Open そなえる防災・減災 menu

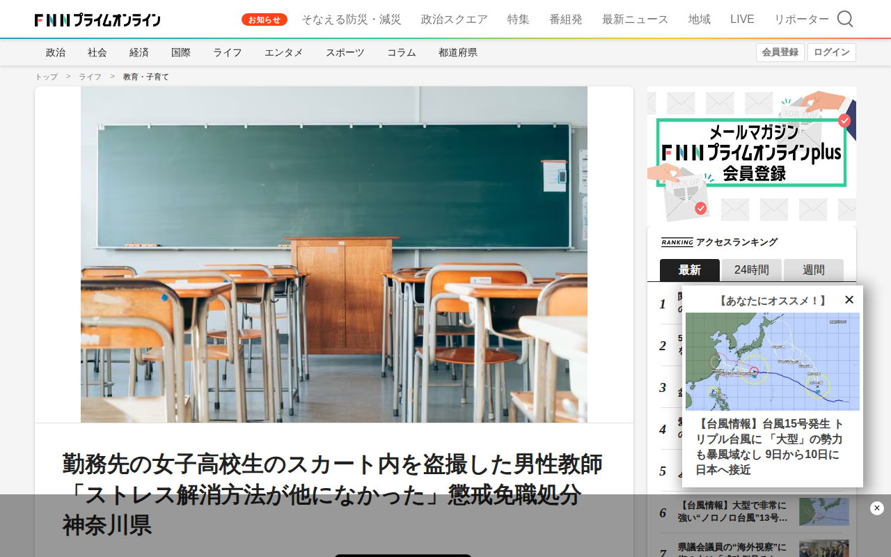[352, 19]
